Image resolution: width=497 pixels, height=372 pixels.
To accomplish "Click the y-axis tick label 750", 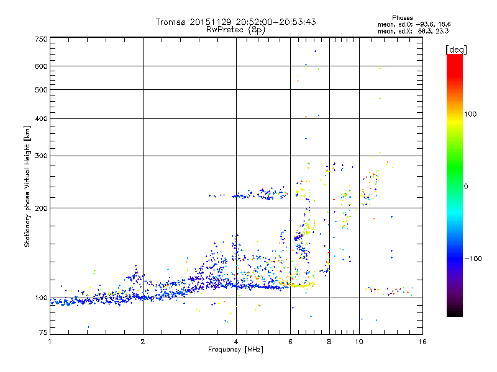I will (x=42, y=39).
